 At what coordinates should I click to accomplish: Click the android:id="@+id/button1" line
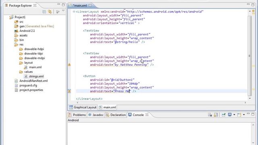[x=112, y=80]
